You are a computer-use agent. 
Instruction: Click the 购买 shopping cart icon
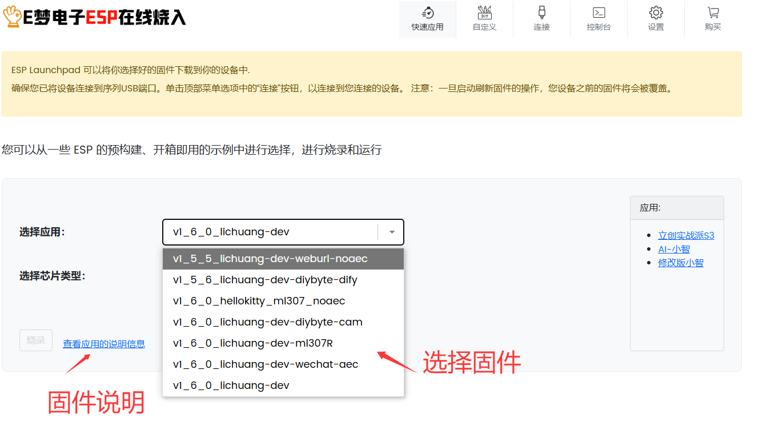tap(713, 13)
